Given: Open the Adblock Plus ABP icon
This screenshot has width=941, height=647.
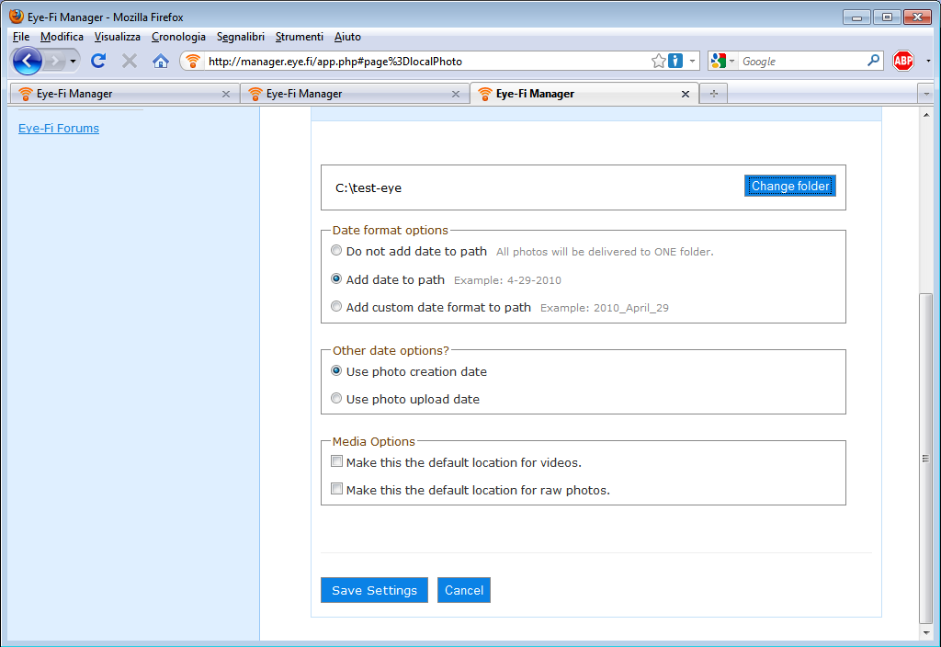Looking at the screenshot, I should [x=903, y=61].
